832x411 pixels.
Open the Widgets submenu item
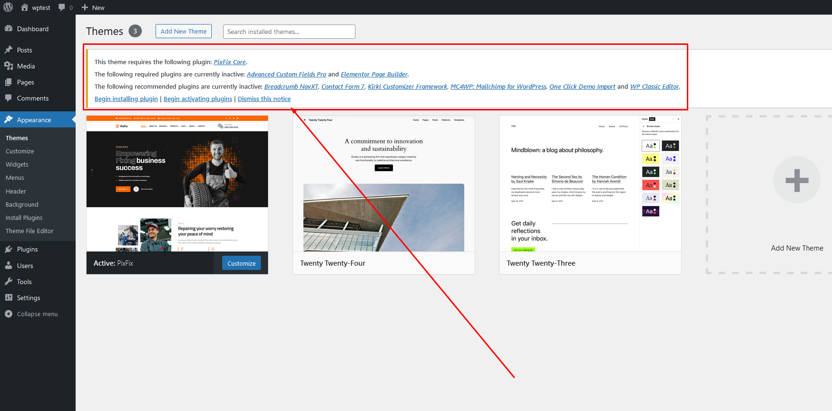(x=17, y=164)
